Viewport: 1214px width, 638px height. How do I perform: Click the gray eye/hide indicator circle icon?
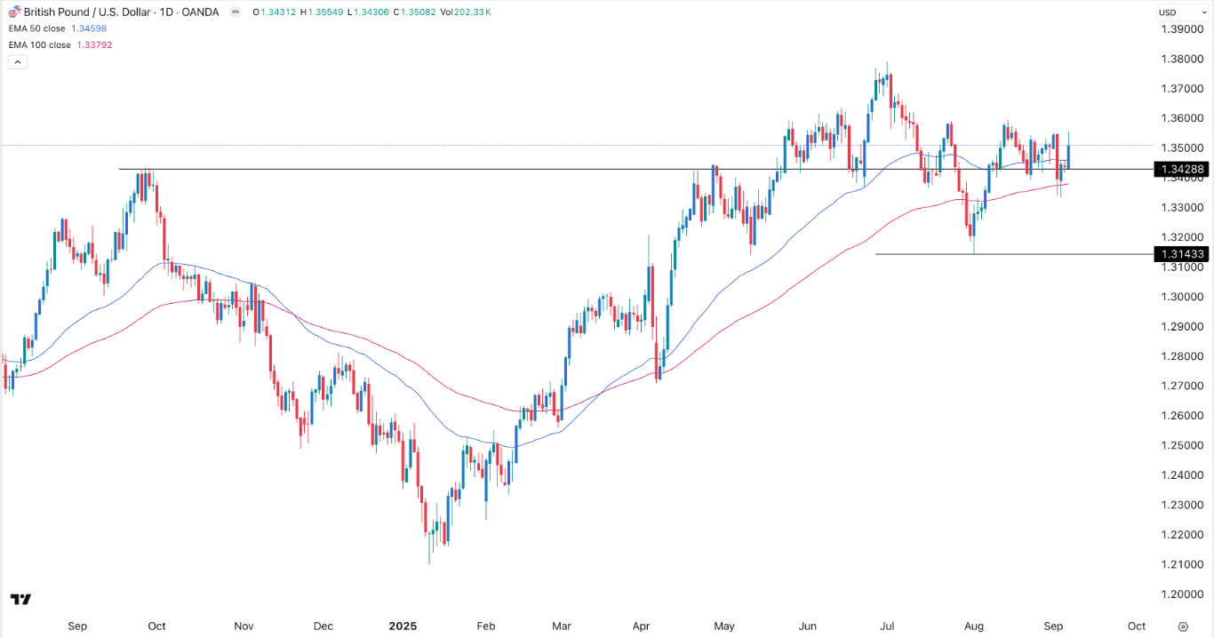pos(236,12)
